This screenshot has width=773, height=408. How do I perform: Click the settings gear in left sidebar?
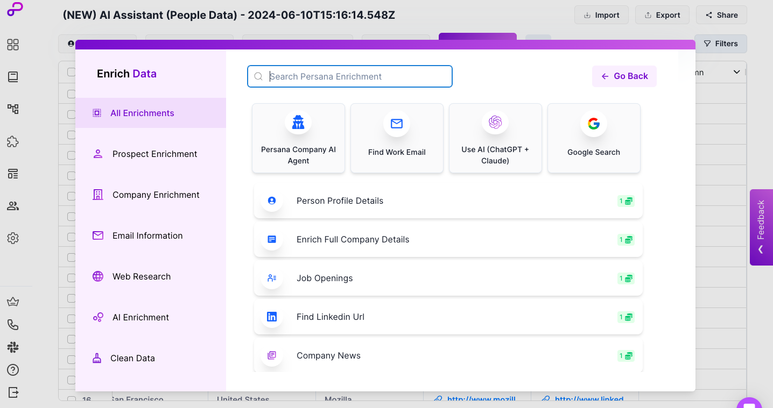[13, 238]
